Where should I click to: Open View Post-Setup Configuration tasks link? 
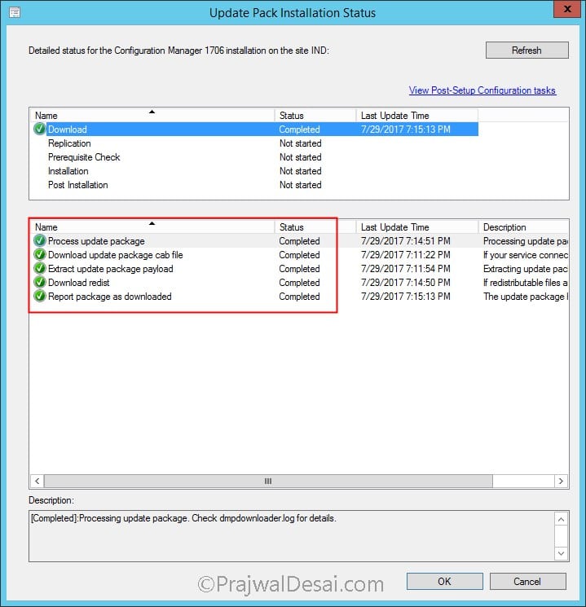482,90
